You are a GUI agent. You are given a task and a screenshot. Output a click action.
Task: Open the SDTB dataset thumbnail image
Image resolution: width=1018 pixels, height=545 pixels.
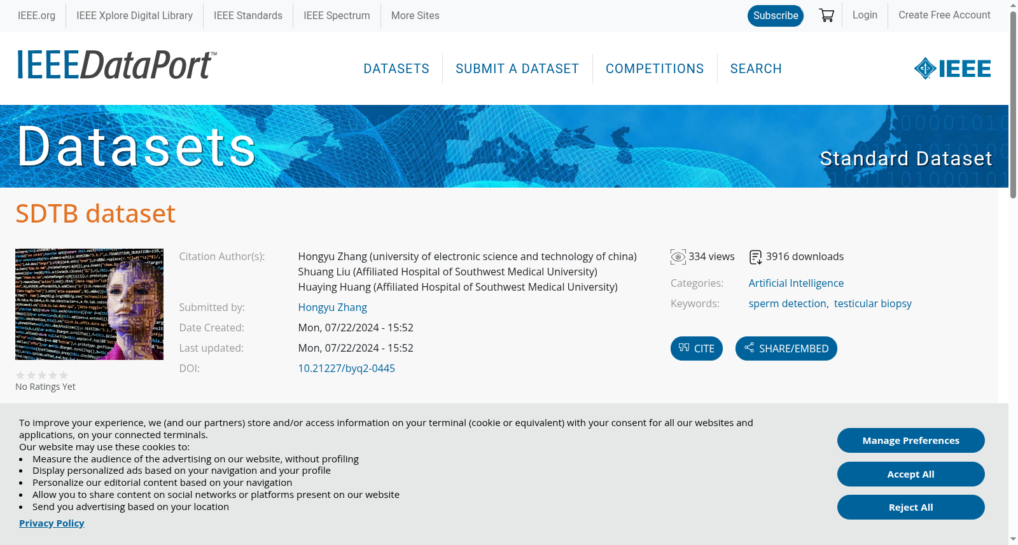(x=89, y=304)
